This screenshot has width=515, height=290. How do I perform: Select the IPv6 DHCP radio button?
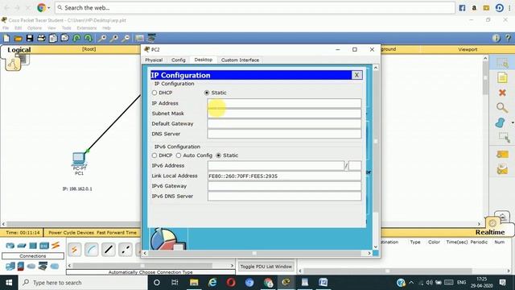[154, 155]
